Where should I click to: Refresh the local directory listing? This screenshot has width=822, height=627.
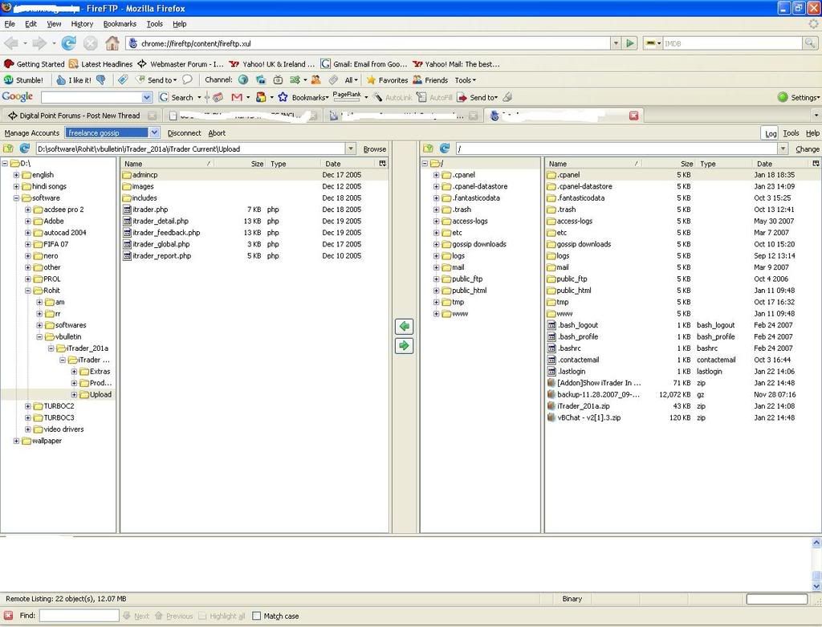coord(25,149)
